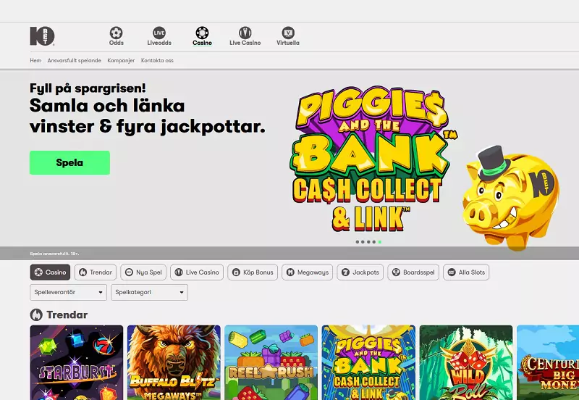Expand the Spelleverantör dropdown
This screenshot has width=579, height=400.
tap(68, 292)
